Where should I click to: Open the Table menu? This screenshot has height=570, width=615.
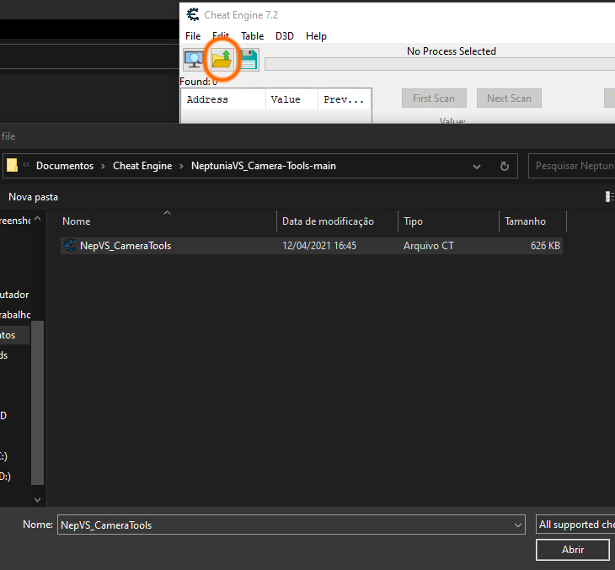click(252, 36)
